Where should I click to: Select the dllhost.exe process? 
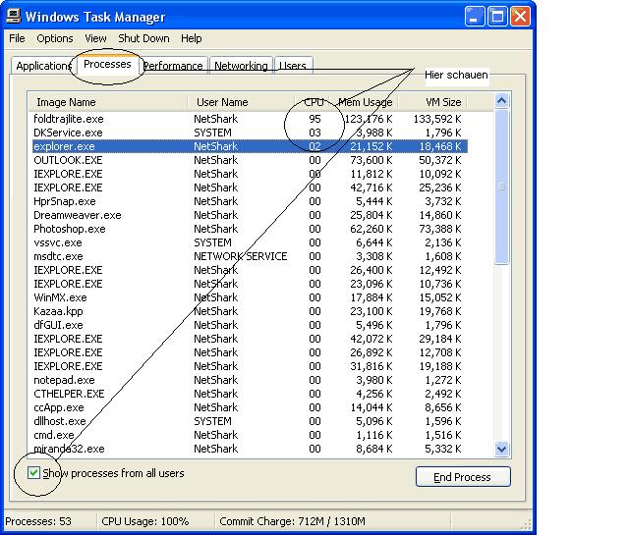point(250,421)
